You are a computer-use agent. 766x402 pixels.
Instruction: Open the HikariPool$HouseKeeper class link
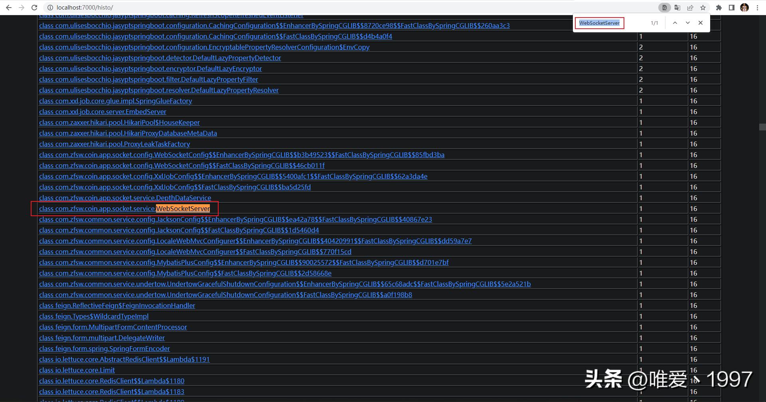pos(119,122)
